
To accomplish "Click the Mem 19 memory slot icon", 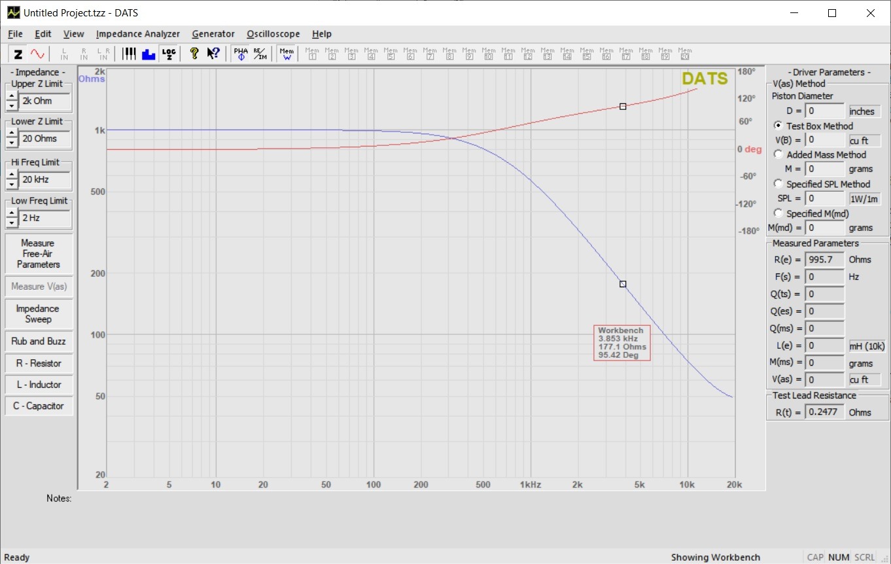I will [666, 54].
